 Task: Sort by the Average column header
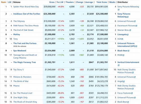pyautogui.click(x=90, y=2)
